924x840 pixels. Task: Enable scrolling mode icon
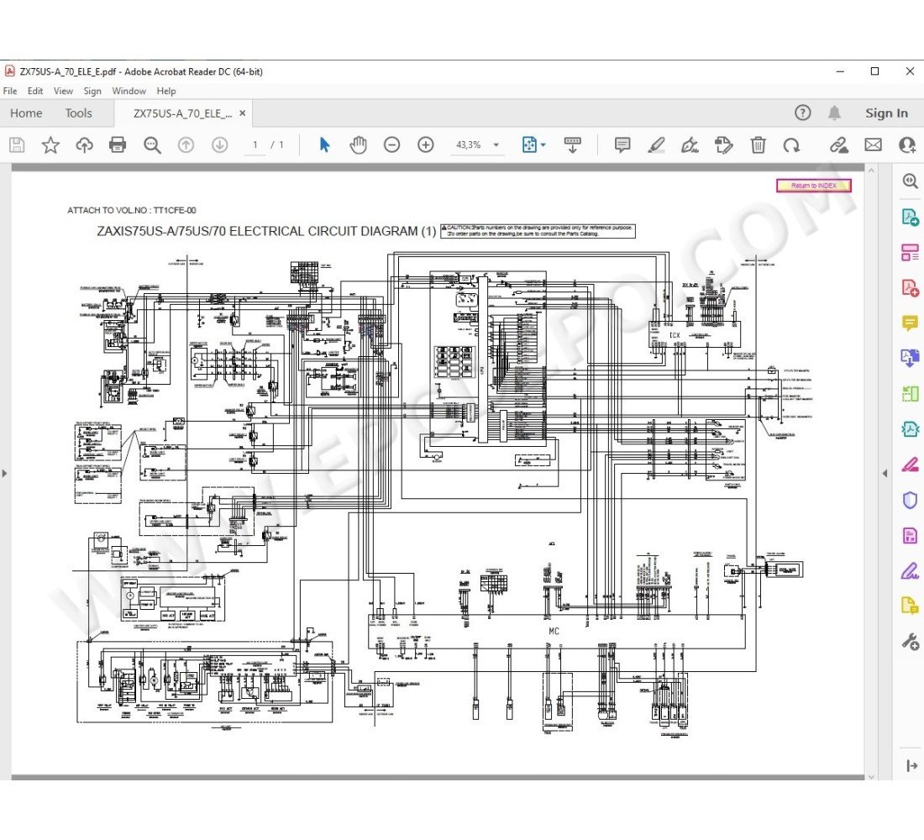point(572,145)
